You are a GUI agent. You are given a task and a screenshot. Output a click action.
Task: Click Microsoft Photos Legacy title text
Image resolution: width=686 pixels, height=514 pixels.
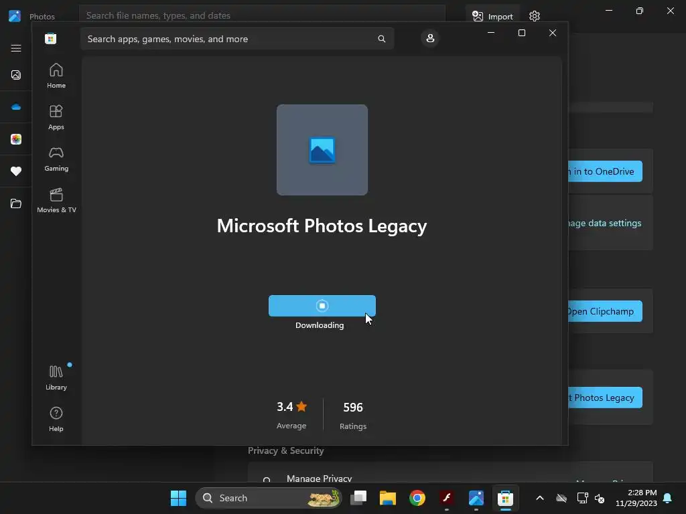[x=322, y=226]
